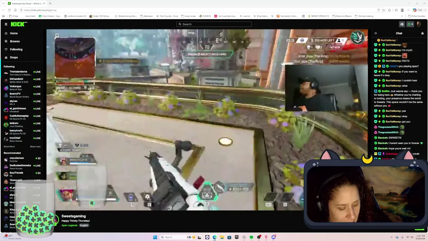Open the browser profile icon
This screenshot has height=241, width=428.
[402, 10]
